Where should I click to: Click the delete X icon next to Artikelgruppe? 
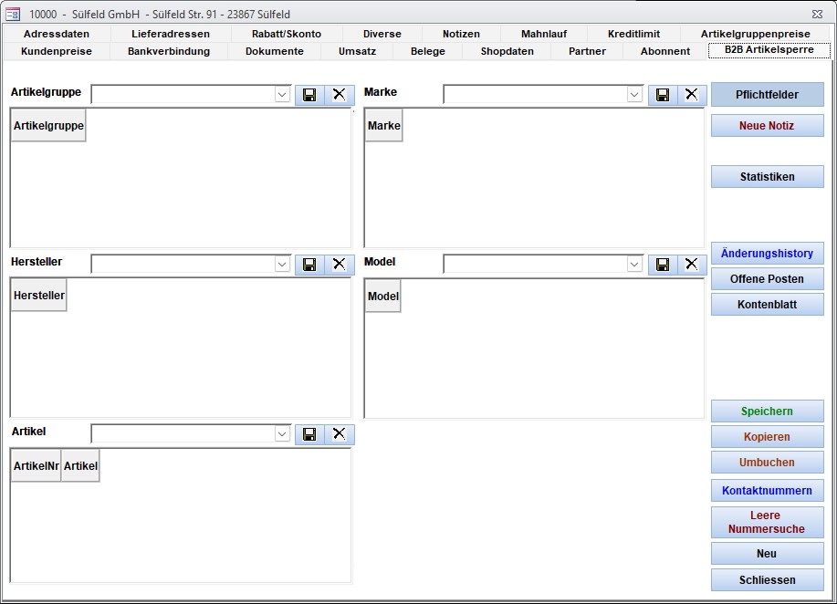pos(339,95)
